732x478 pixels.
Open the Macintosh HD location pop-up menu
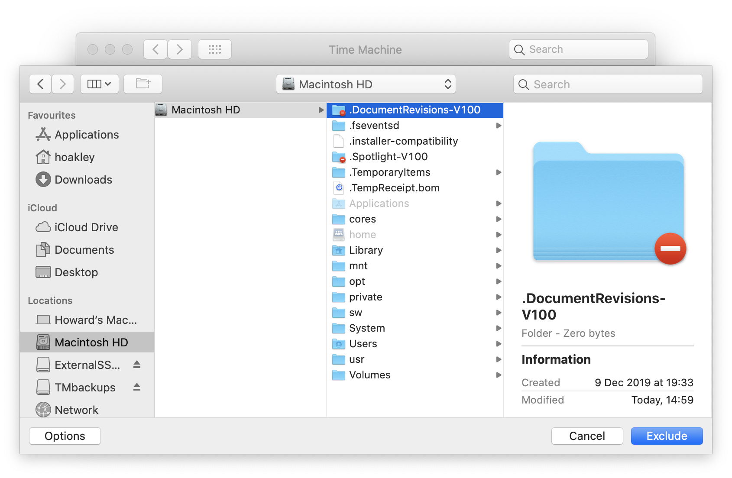[x=366, y=84]
